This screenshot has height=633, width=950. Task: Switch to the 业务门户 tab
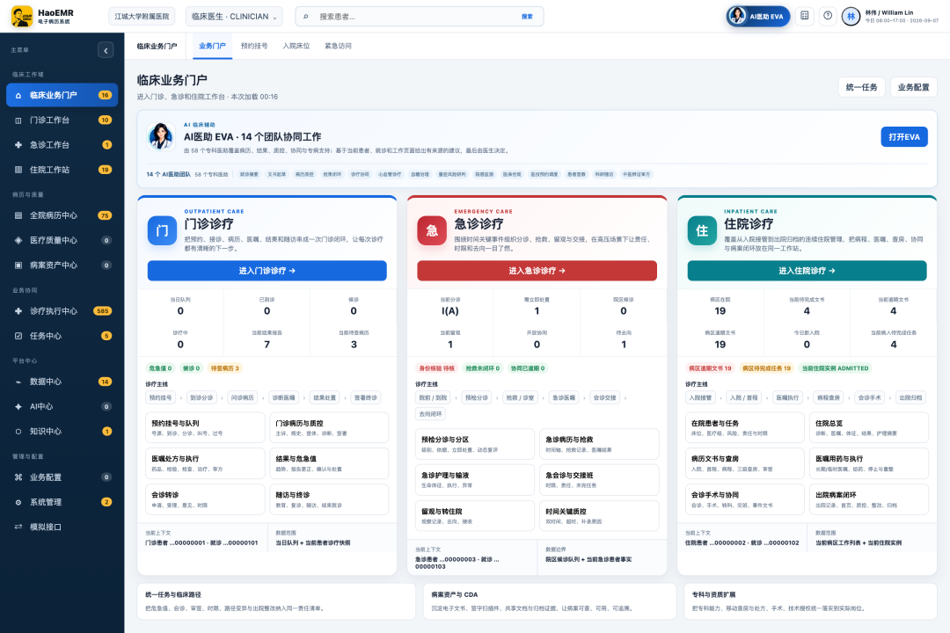point(212,46)
